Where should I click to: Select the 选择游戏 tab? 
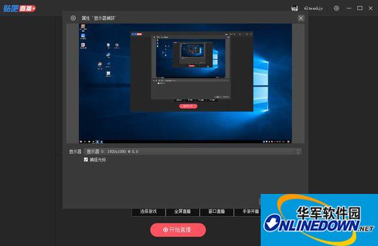click(148, 212)
